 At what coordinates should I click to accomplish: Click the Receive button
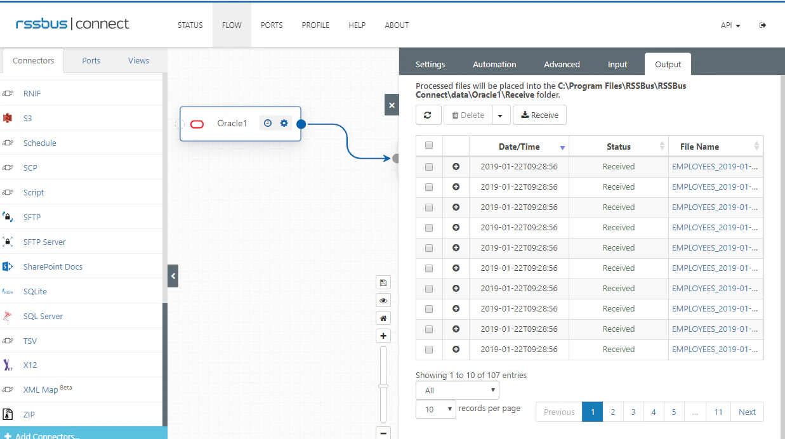(x=539, y=115)
